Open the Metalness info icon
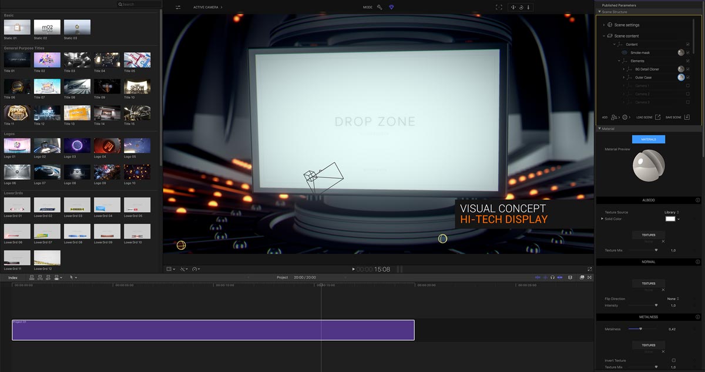Screen dimensions: 705x372 [x=698, y=317]
